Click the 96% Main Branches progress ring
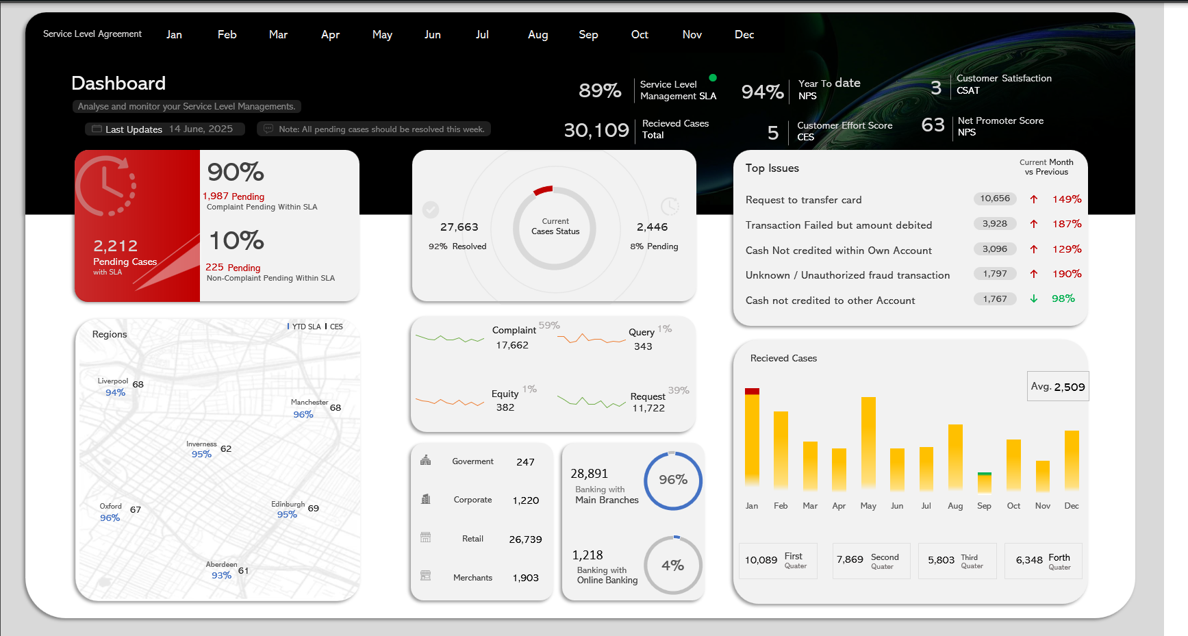1188x636 pixels. pos(672,481)
